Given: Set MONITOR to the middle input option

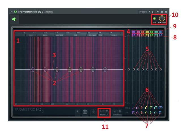Looking at the screenshot, I should (x=104, y=111).
